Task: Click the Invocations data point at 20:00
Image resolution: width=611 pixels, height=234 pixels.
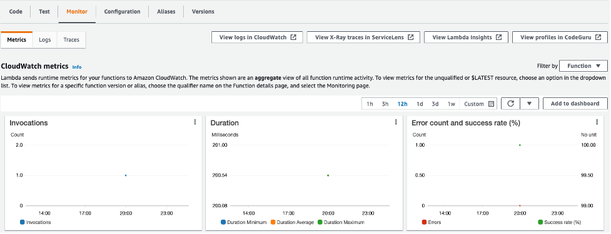Action: click(x=126, y=175)
